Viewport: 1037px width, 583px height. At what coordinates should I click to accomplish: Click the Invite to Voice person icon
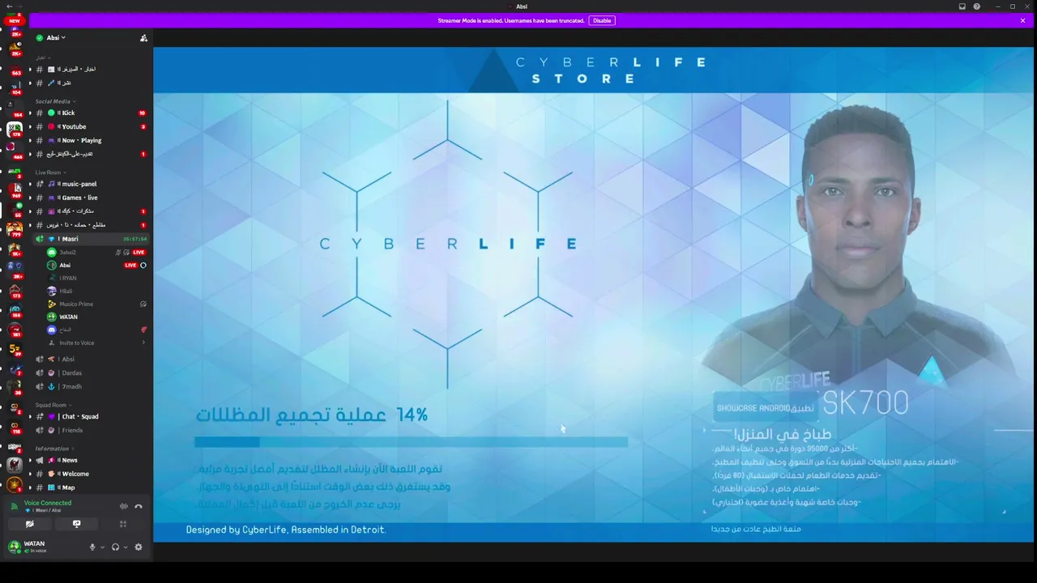(x=52, y=343)
